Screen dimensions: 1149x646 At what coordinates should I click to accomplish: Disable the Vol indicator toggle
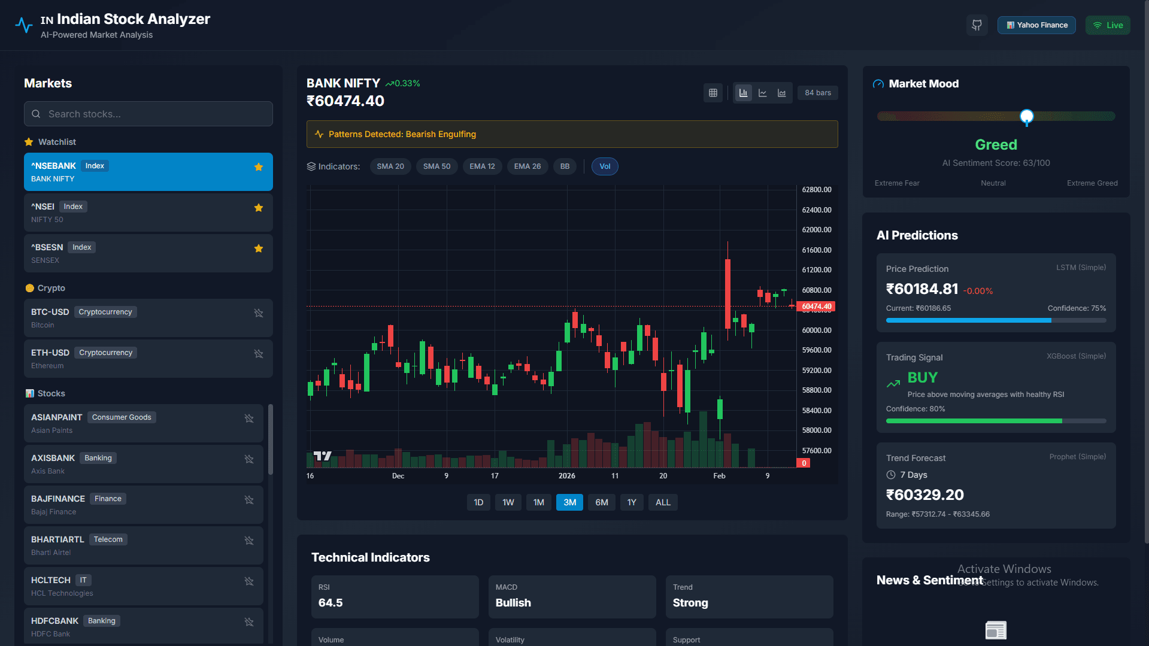(x=604, y=166)
